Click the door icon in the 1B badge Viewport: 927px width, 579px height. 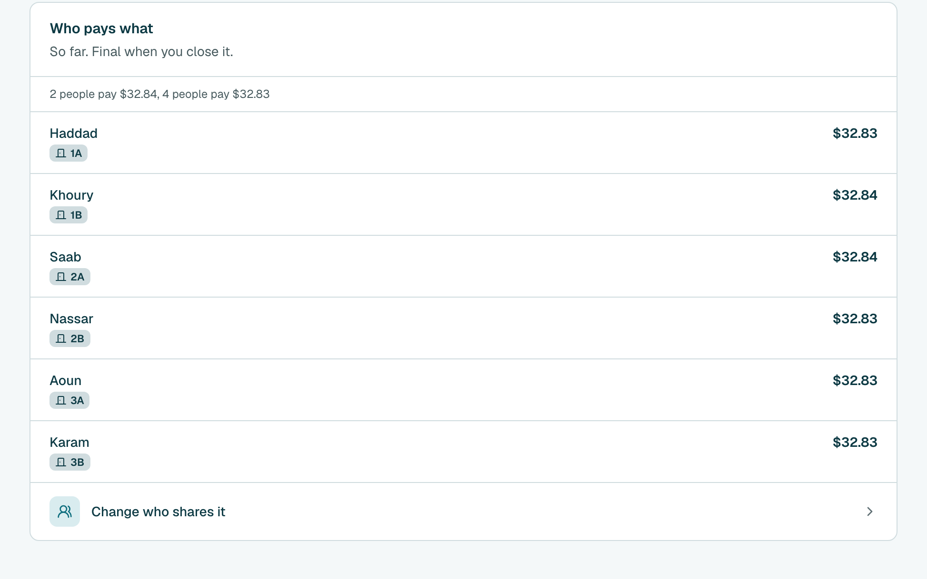click(x=61, y=215)
